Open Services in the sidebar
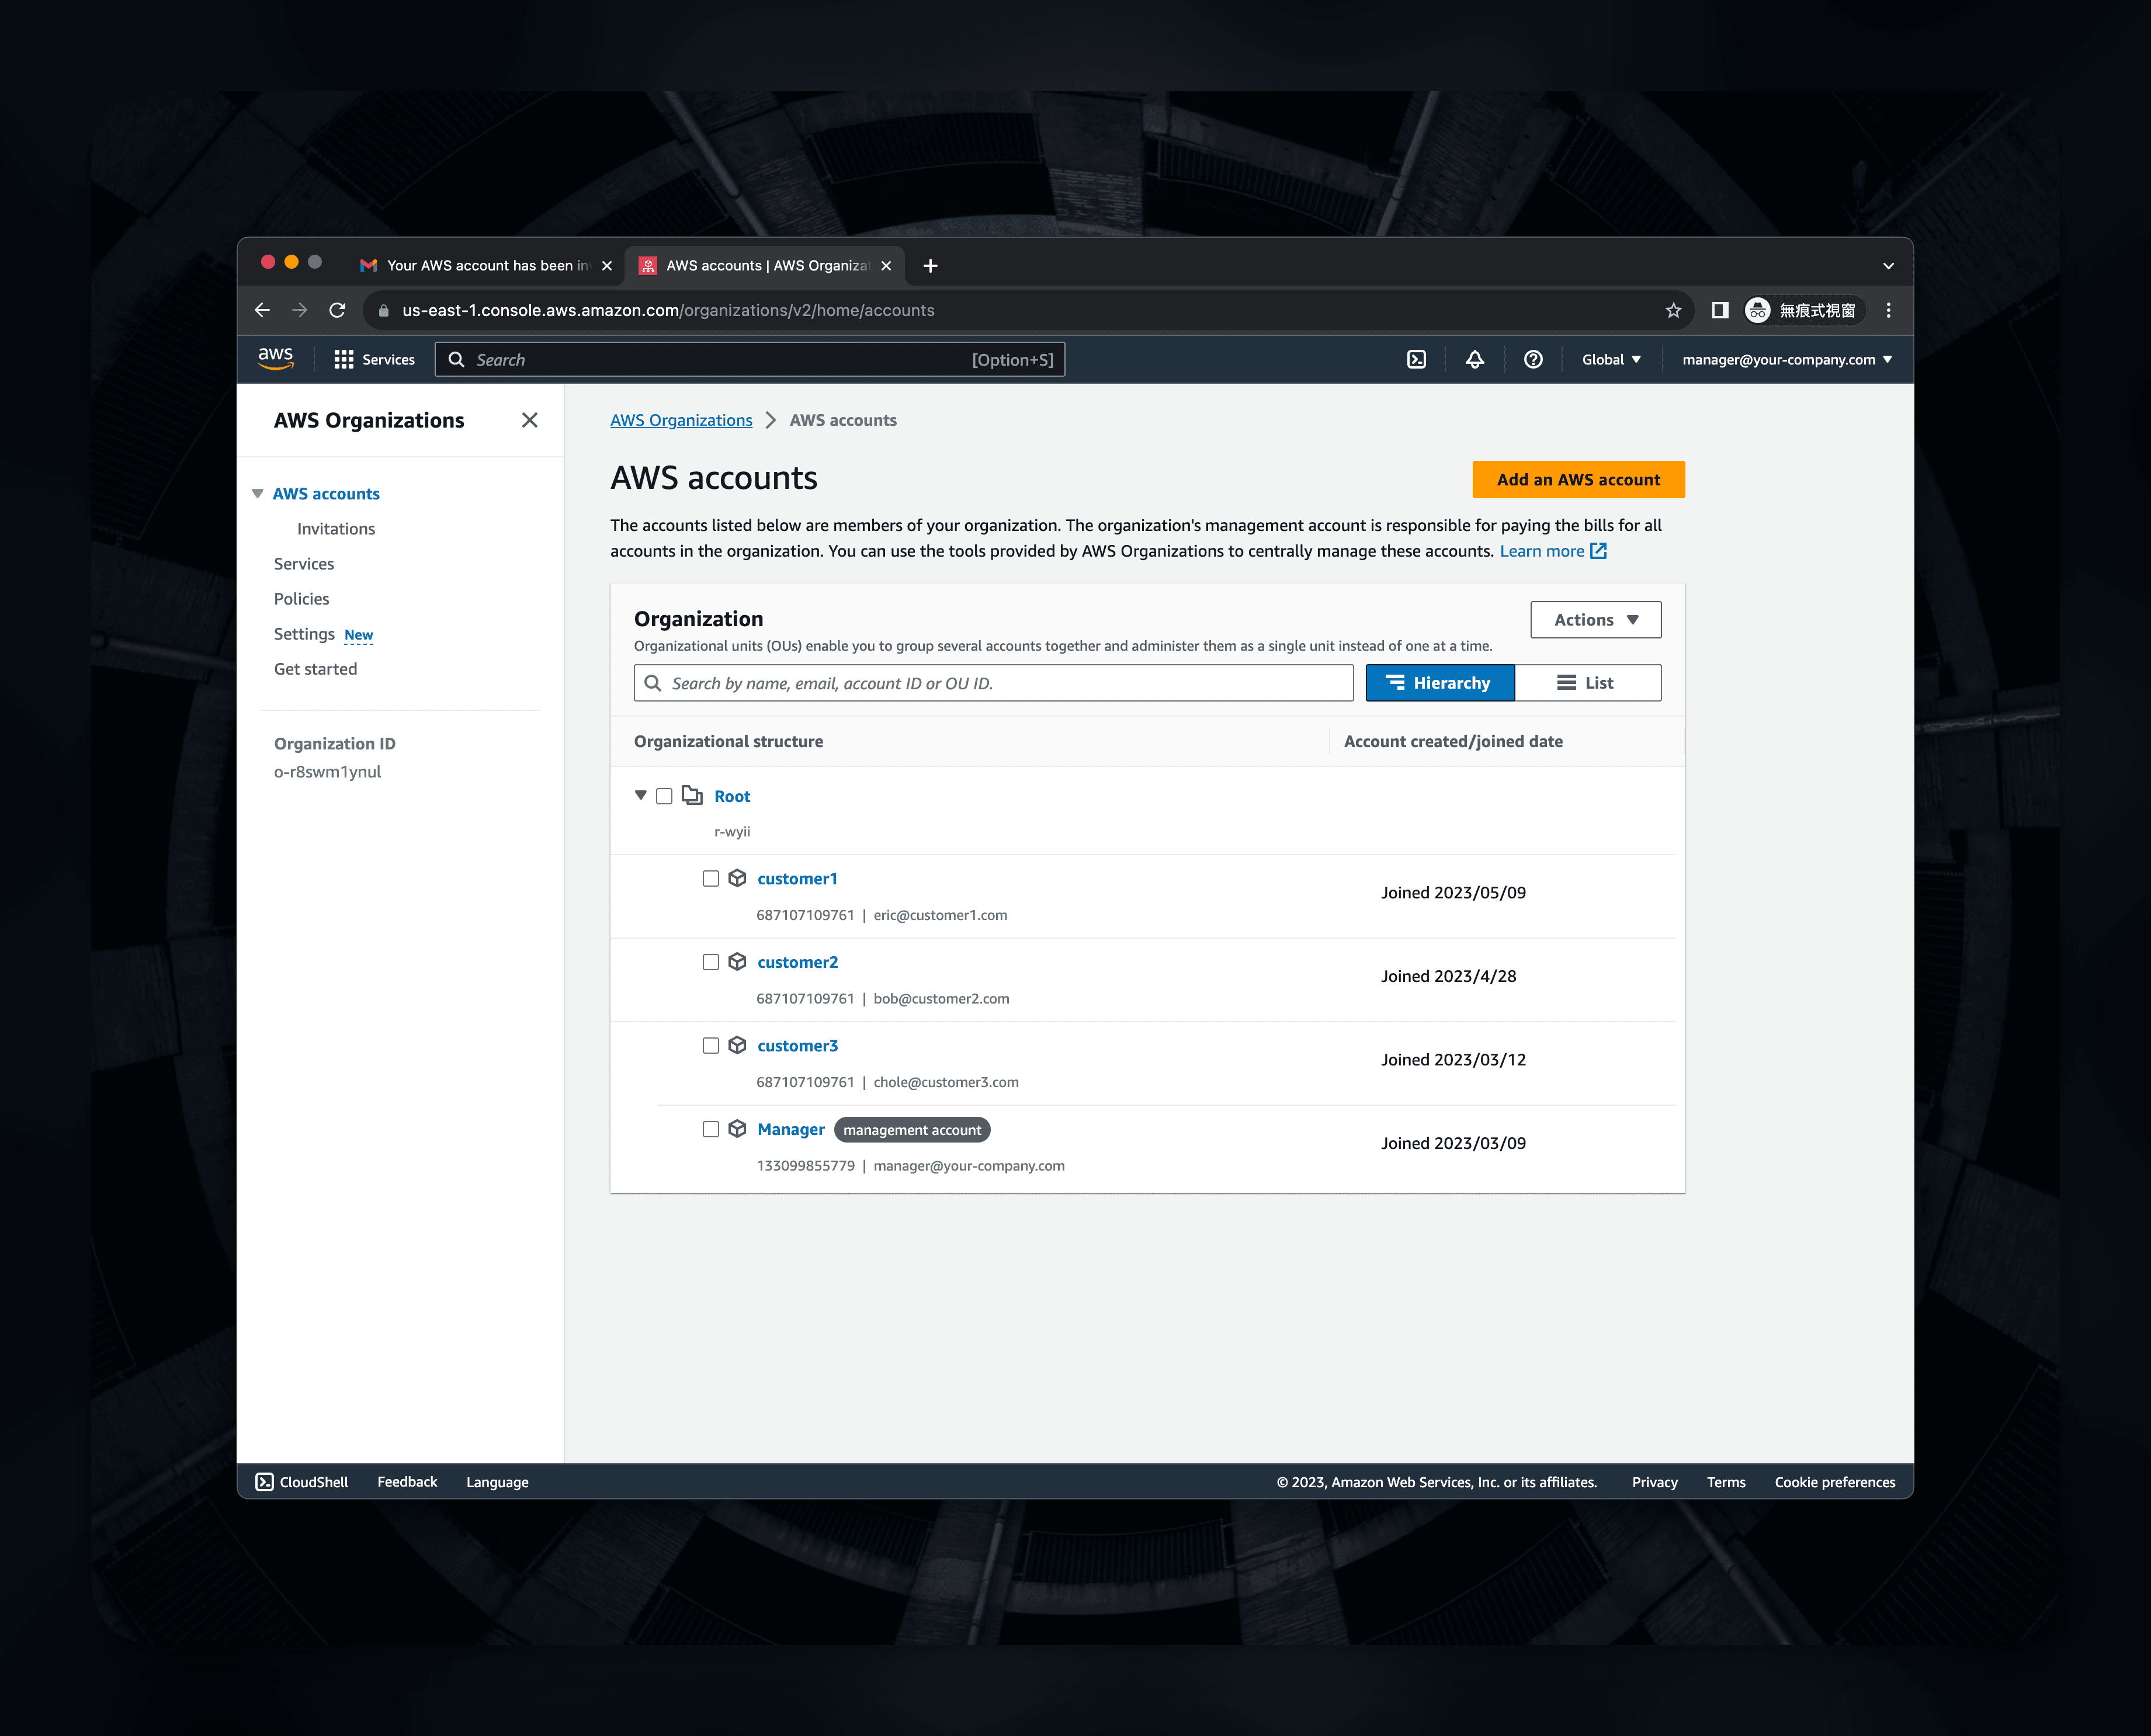This screenshot has height=1736, width=2151. click(304, 564)
